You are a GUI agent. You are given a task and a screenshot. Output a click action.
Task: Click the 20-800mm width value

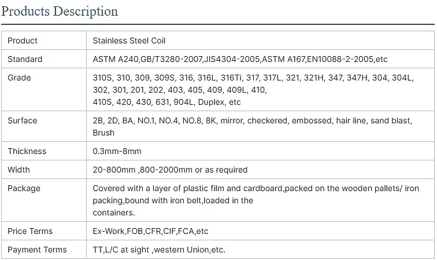click(x=170, y=170)
